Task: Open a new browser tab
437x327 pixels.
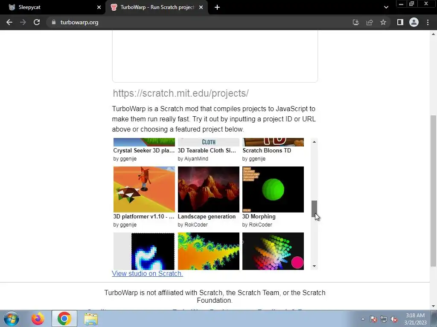Action: point(217,7)
